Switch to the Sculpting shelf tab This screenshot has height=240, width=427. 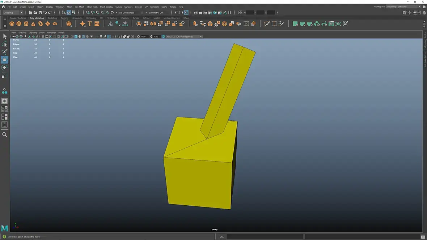coord(52,18)
